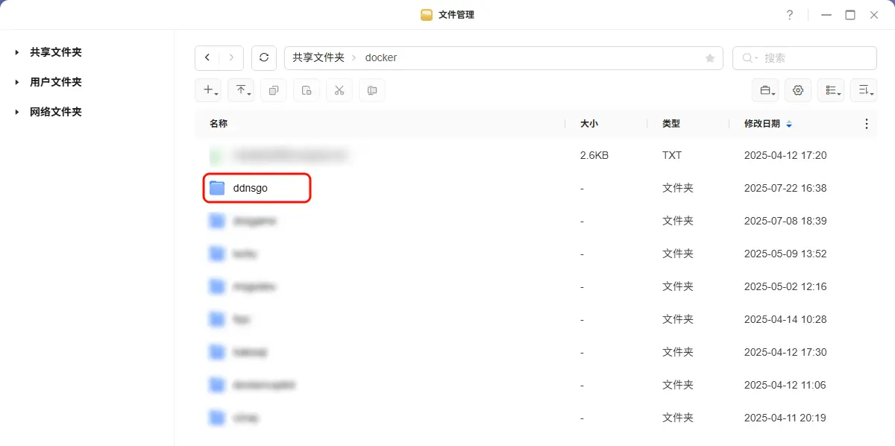Select 网络文件夹 in the sidebar

[x=56, y=112]
